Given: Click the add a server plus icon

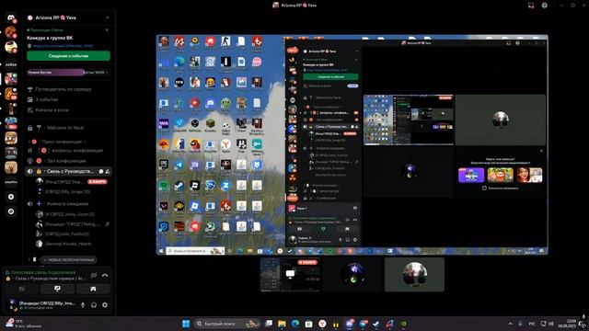Looking at the screenshot, I should pos(11,197).
